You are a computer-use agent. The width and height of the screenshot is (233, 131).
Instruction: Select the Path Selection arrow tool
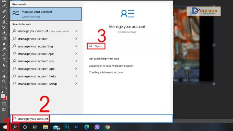[4, 65]
